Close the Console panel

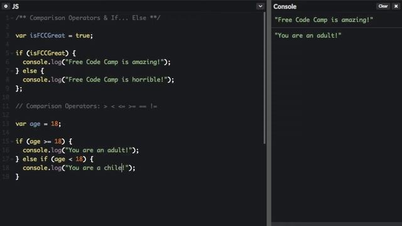click(396, 6)
